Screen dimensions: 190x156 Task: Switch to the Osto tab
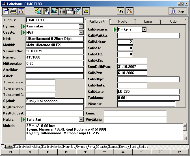173,21
